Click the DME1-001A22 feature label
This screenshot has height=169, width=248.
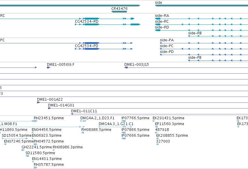click(50, 99)
